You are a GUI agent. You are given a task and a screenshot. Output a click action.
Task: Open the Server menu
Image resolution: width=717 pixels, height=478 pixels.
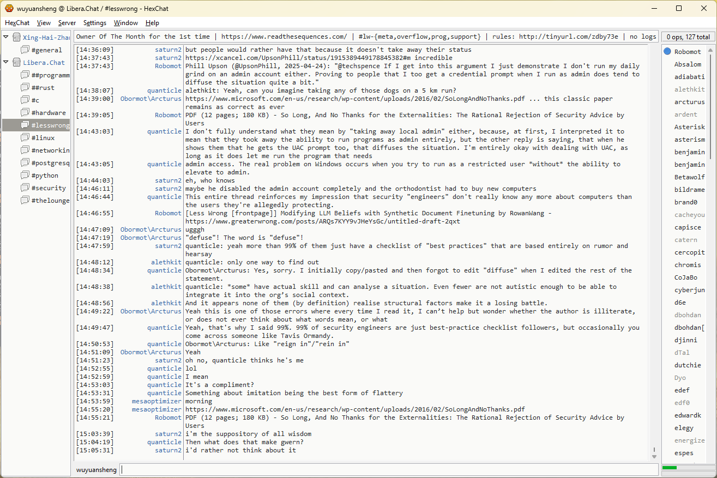pos(67,23)
